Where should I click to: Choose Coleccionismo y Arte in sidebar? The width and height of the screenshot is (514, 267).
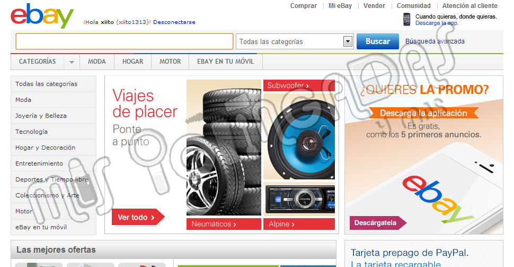click(54, 195)
